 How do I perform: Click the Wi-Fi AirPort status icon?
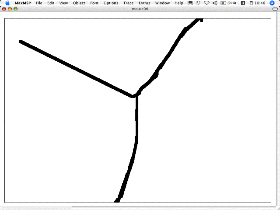206,3
